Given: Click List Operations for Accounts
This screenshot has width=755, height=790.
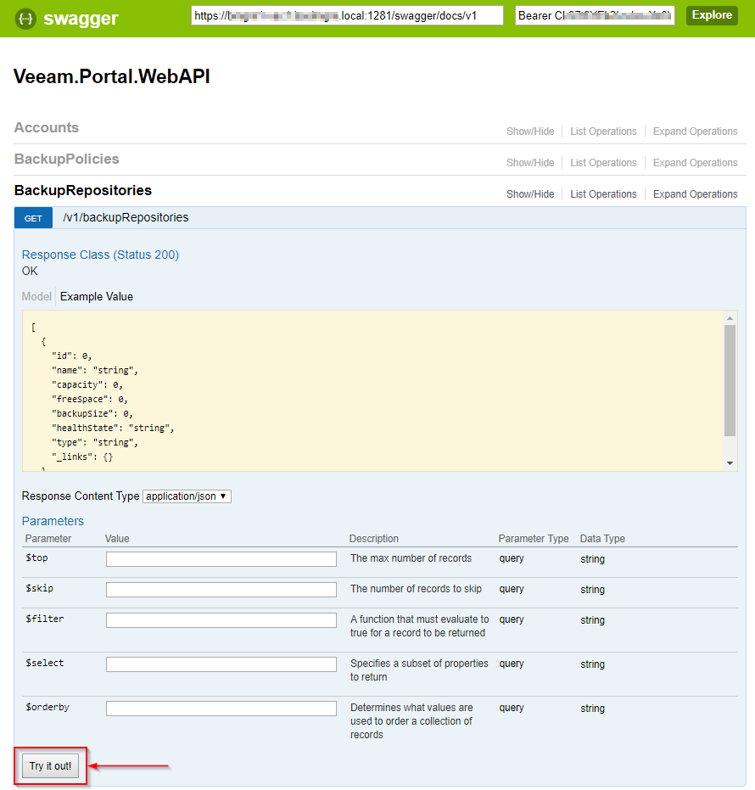Looking at the screenshot, I should pos(603,132).
